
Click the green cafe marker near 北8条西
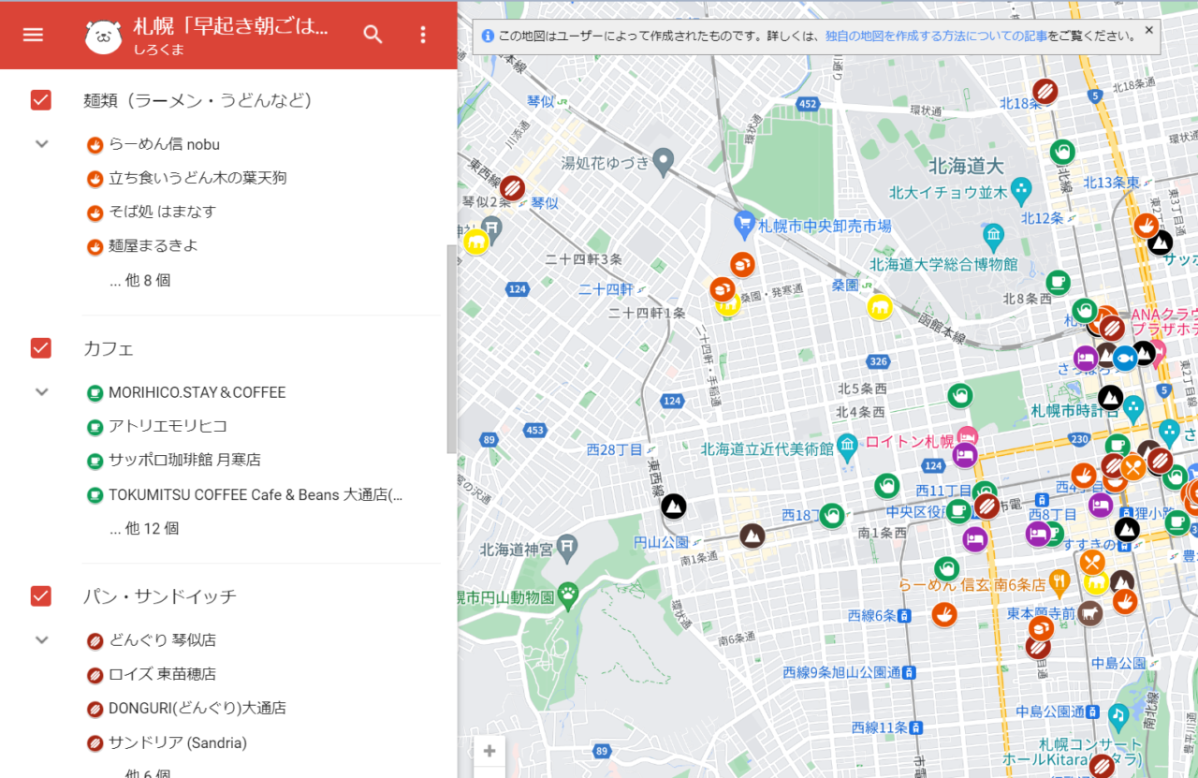[x=1058, y=281]
